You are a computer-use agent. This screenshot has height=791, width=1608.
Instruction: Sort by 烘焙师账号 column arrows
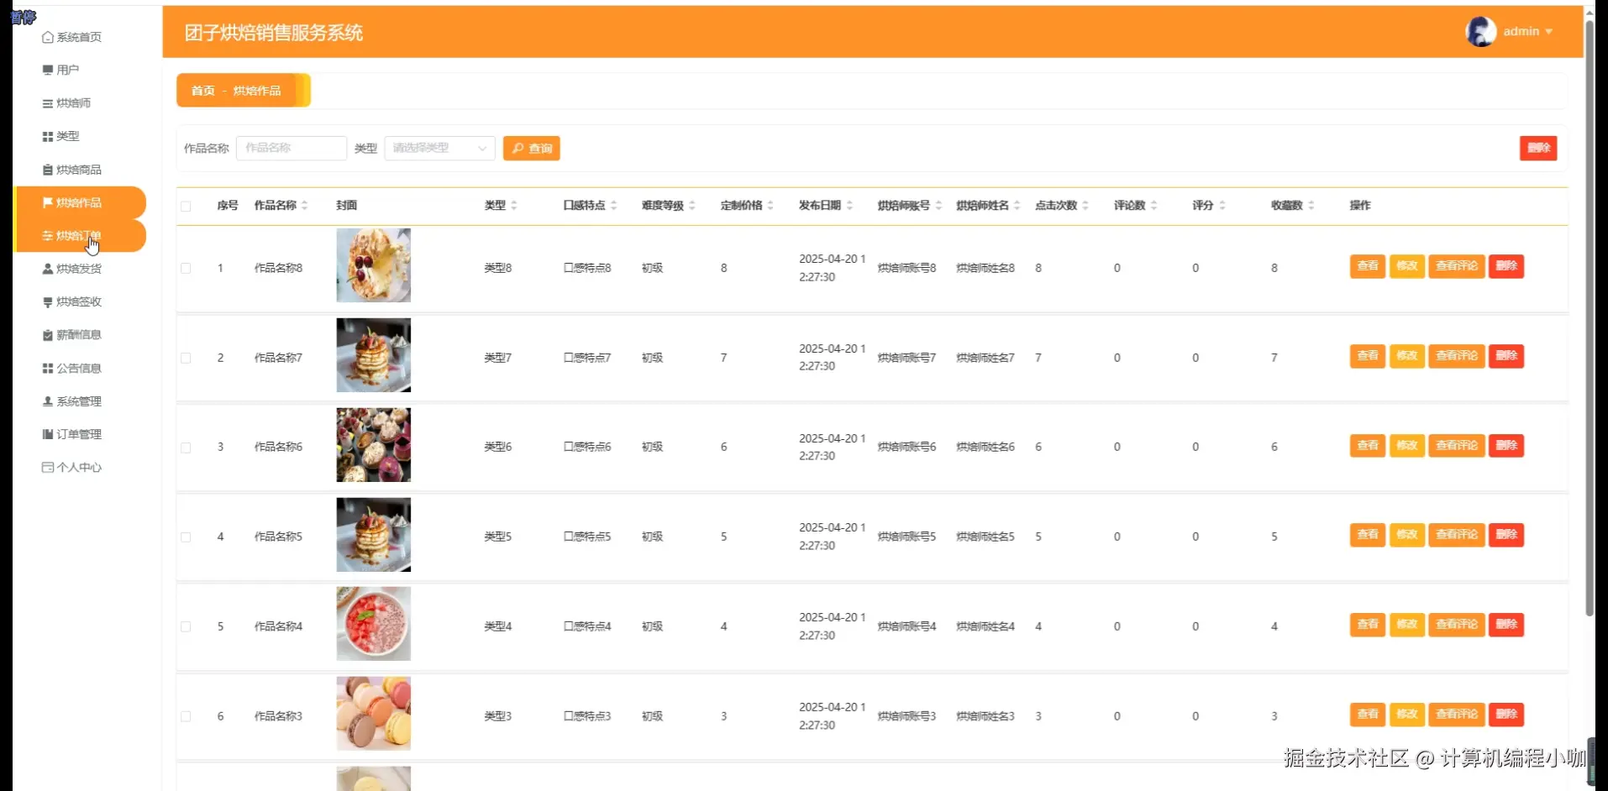(x=938, y=206)
